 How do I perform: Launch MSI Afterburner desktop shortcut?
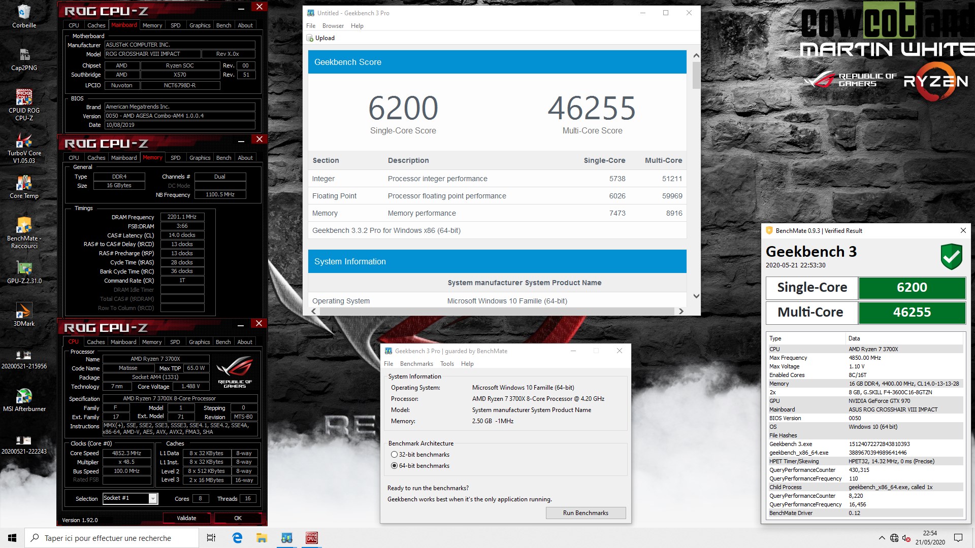[24, 400]
